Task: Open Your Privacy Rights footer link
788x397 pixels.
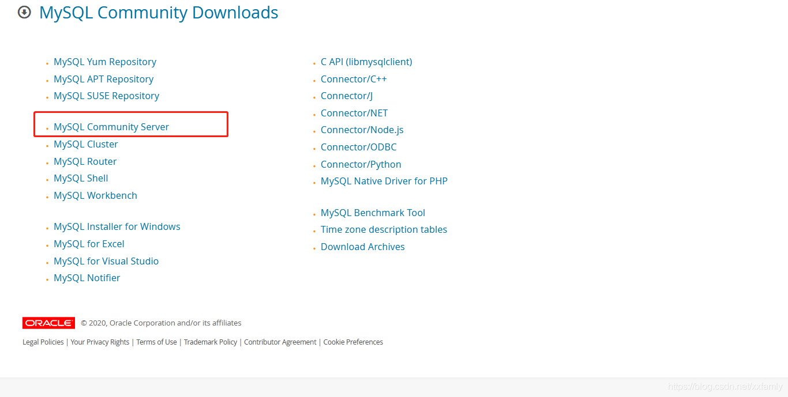Action: (100, 342)
